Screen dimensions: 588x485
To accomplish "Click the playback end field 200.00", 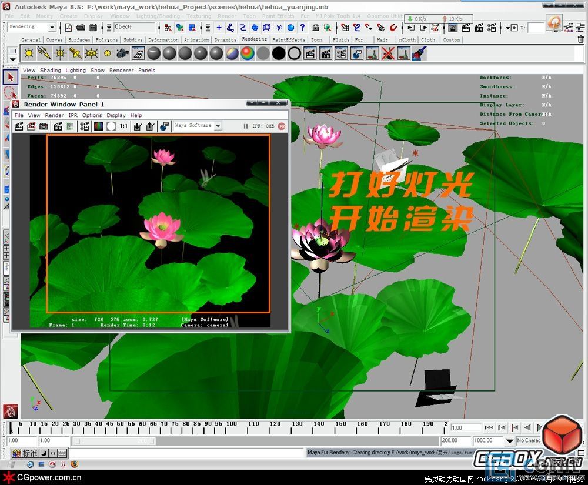I will pos(455,441).
